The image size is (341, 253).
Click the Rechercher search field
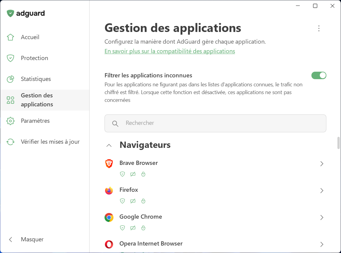[215, 123]
